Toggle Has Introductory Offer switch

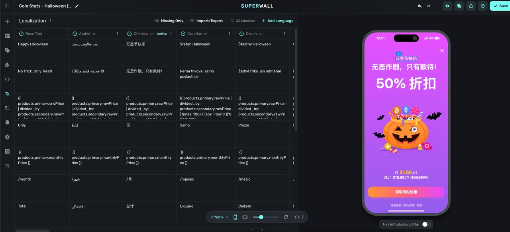[x=426, y=224]
